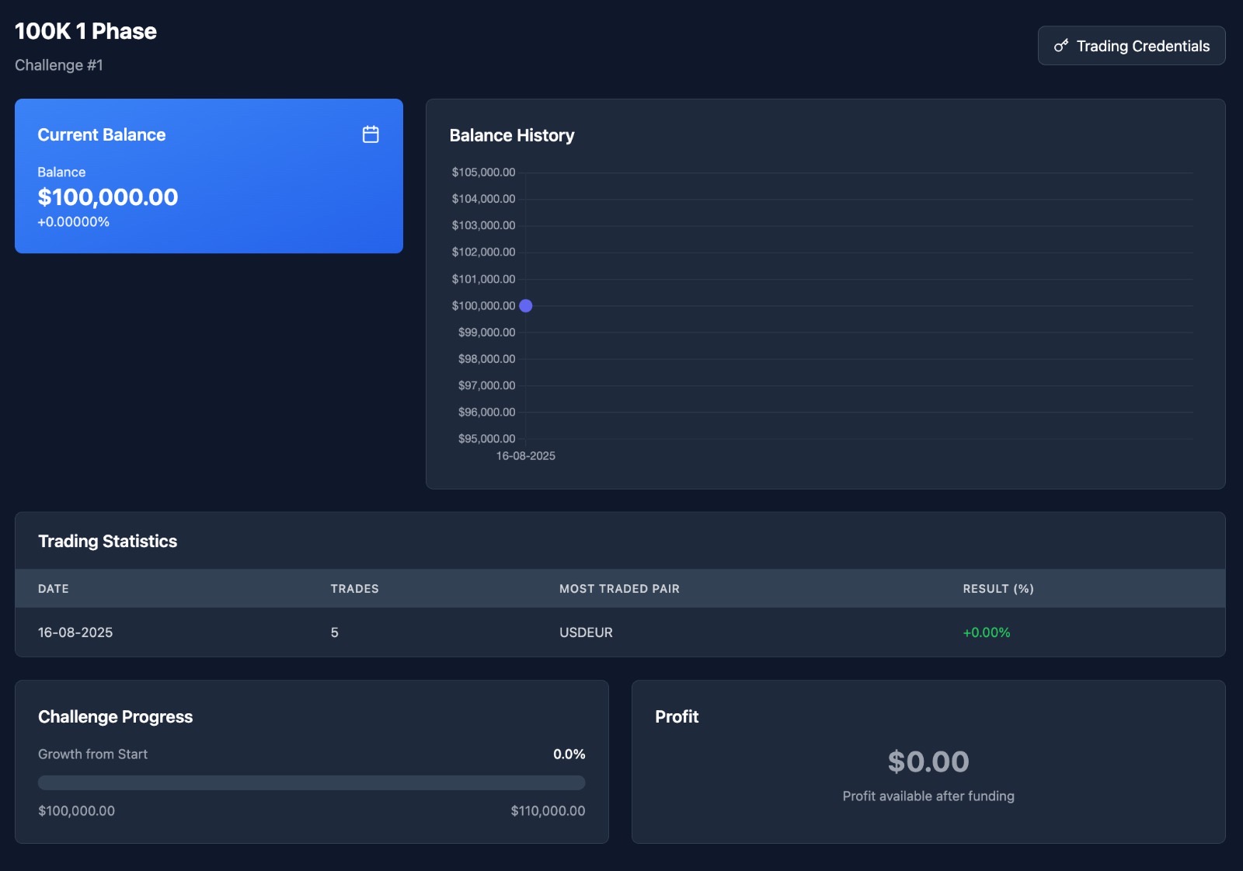
Task: Click the data point on the Balance History chart
Action: click(x=526, y=305)
